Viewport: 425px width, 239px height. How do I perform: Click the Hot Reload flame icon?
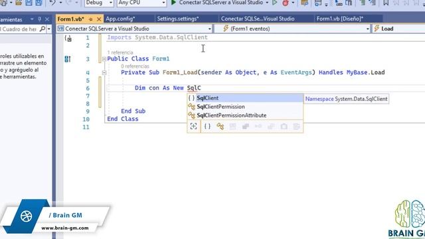(285, 3)
